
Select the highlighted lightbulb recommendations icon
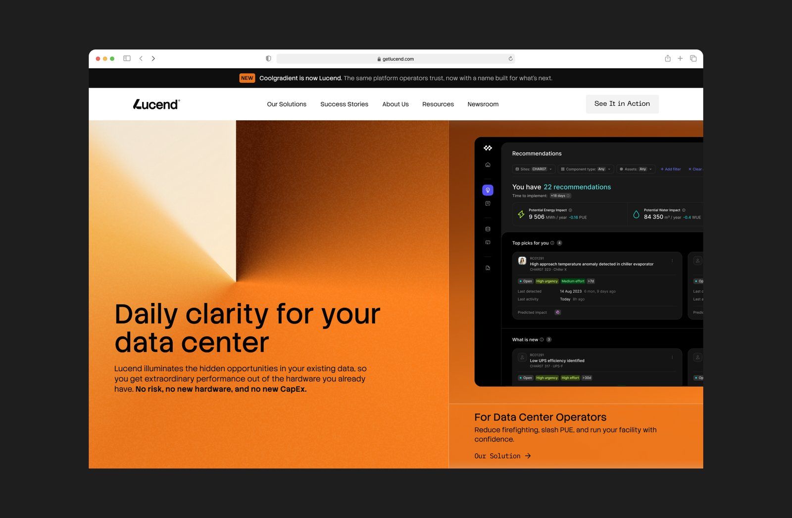click(x=488, y=190)
